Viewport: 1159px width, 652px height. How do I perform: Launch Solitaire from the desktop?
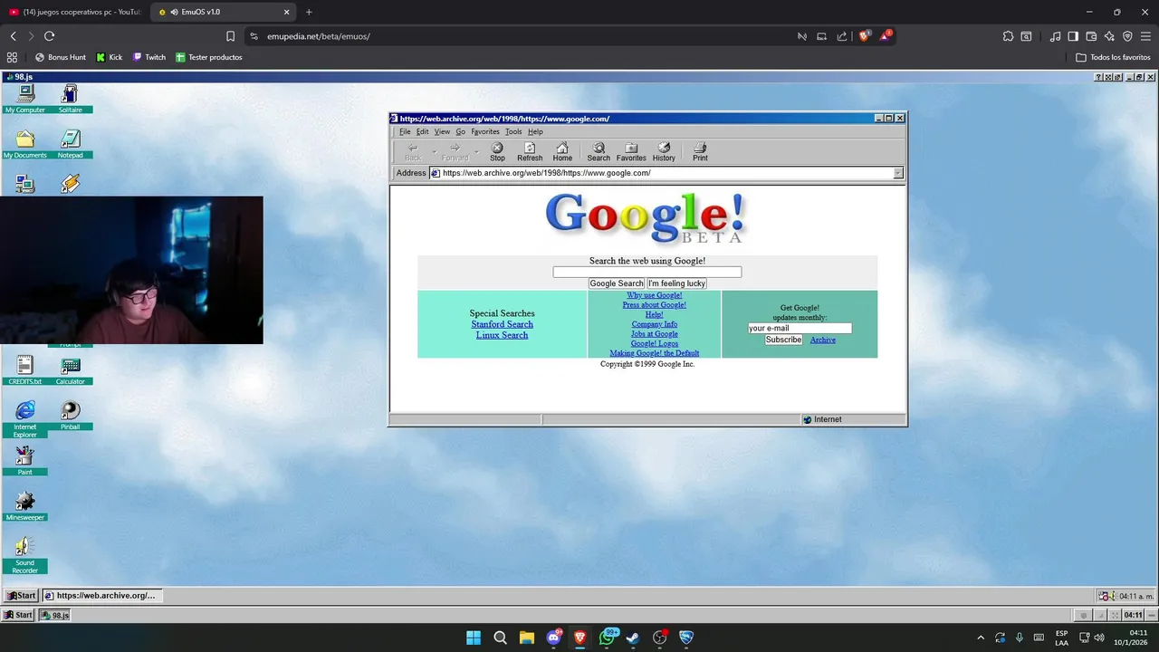click(x=70, y=99)
